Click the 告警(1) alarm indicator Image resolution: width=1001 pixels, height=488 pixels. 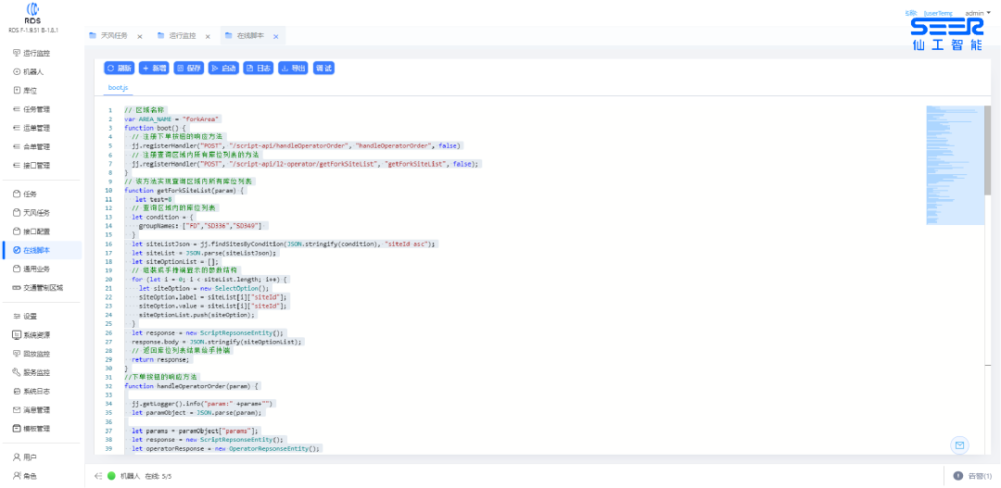(973, 476)
